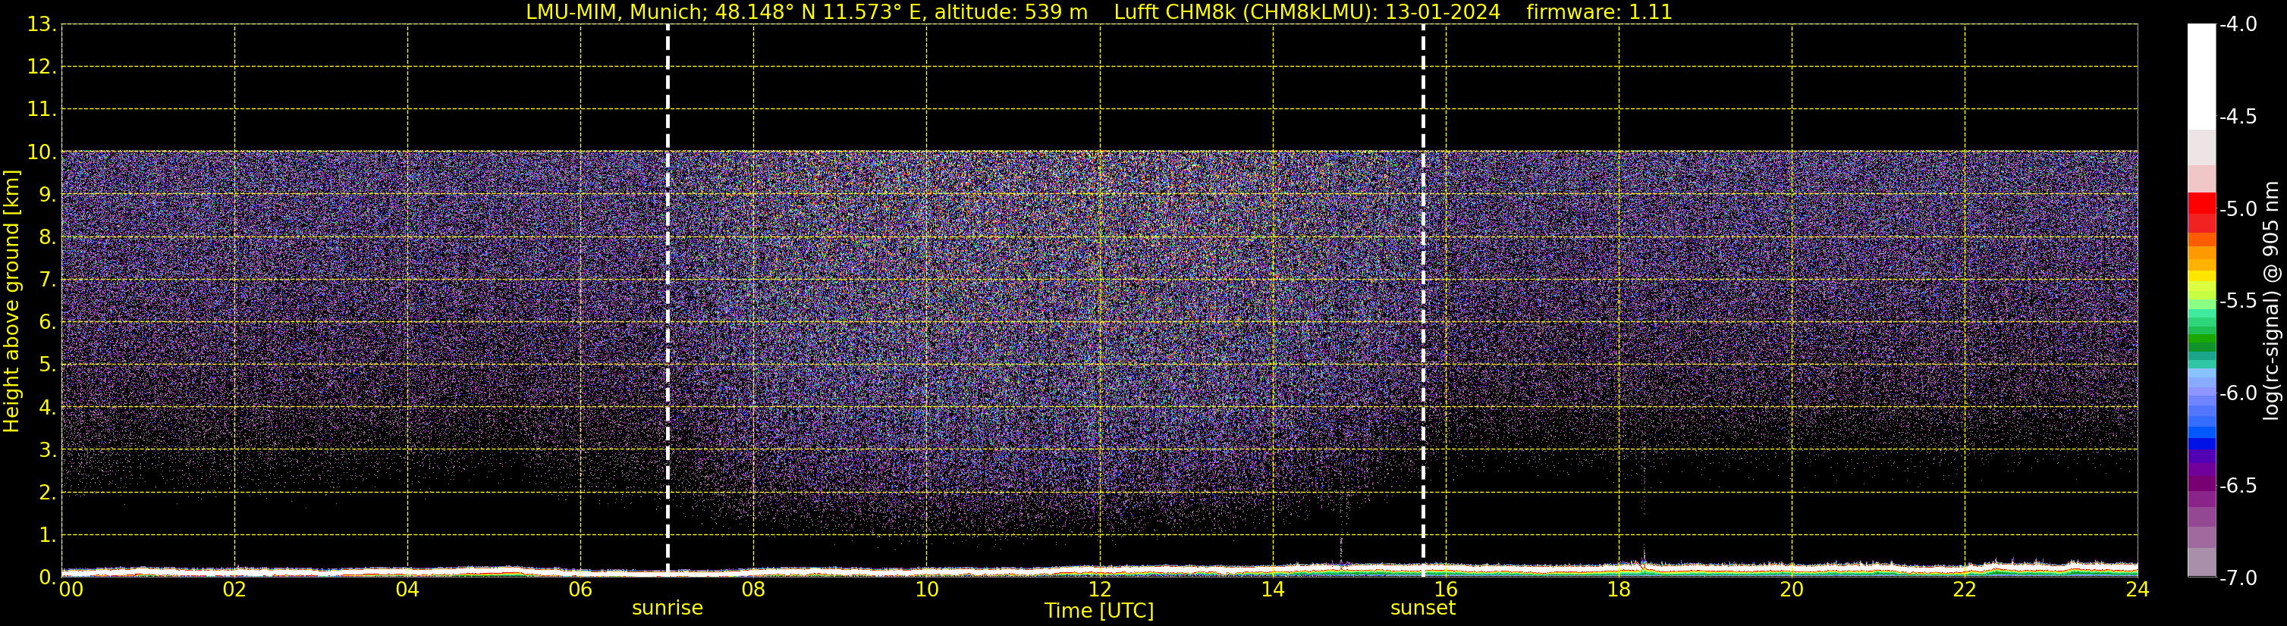Click the -6.0 colorbar tick label
The width and height of the screenshot is (2287, 626).
[2237, 393]
